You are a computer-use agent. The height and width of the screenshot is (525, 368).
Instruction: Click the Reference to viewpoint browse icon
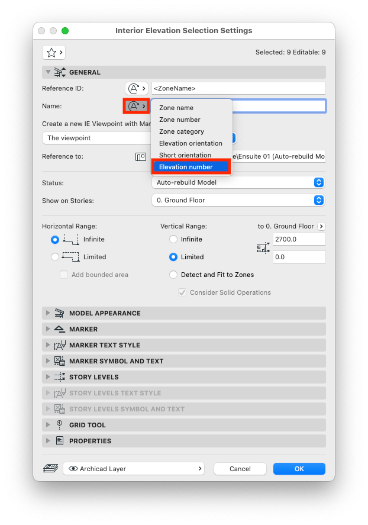[x=140, y=157]
